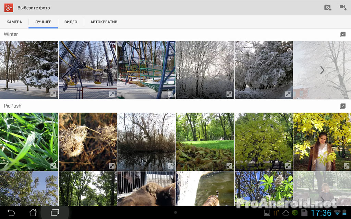Select all photos in PicPush album
The height and width of the screenshot is (219, 351).
[343, 106]
